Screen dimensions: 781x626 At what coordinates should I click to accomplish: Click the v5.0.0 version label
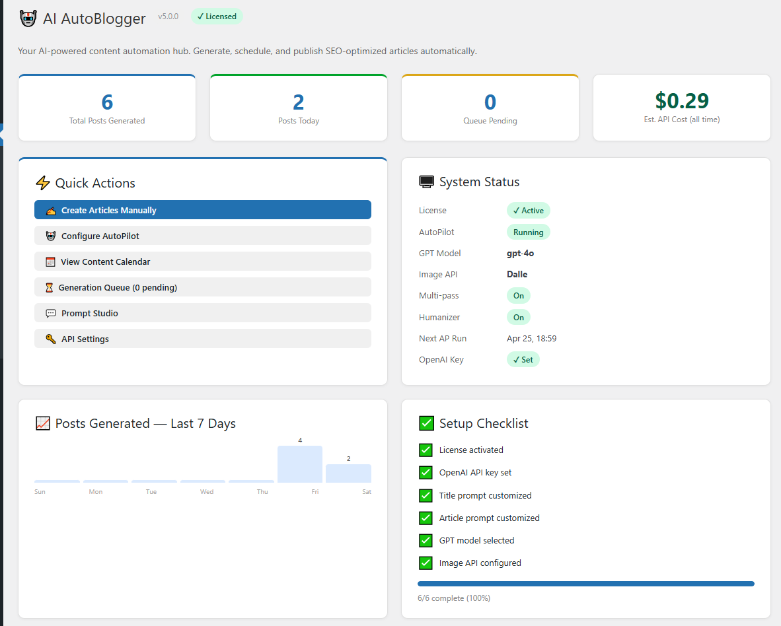[168, 17]
